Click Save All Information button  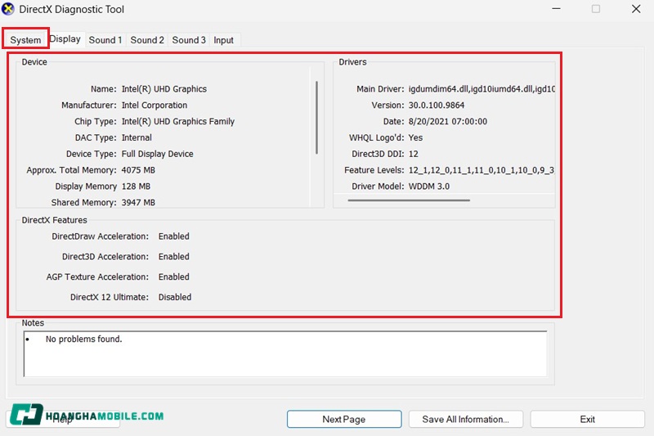tap(466, 419)
